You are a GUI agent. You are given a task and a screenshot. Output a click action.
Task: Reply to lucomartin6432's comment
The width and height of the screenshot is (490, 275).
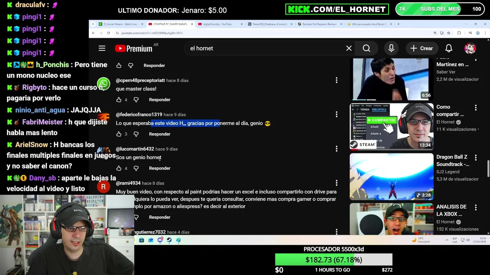click(160, 168)
